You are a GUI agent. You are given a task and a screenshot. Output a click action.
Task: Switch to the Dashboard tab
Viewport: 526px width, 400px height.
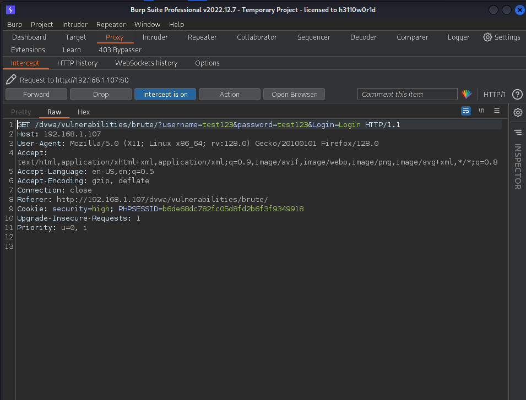[x=29, y=37]
